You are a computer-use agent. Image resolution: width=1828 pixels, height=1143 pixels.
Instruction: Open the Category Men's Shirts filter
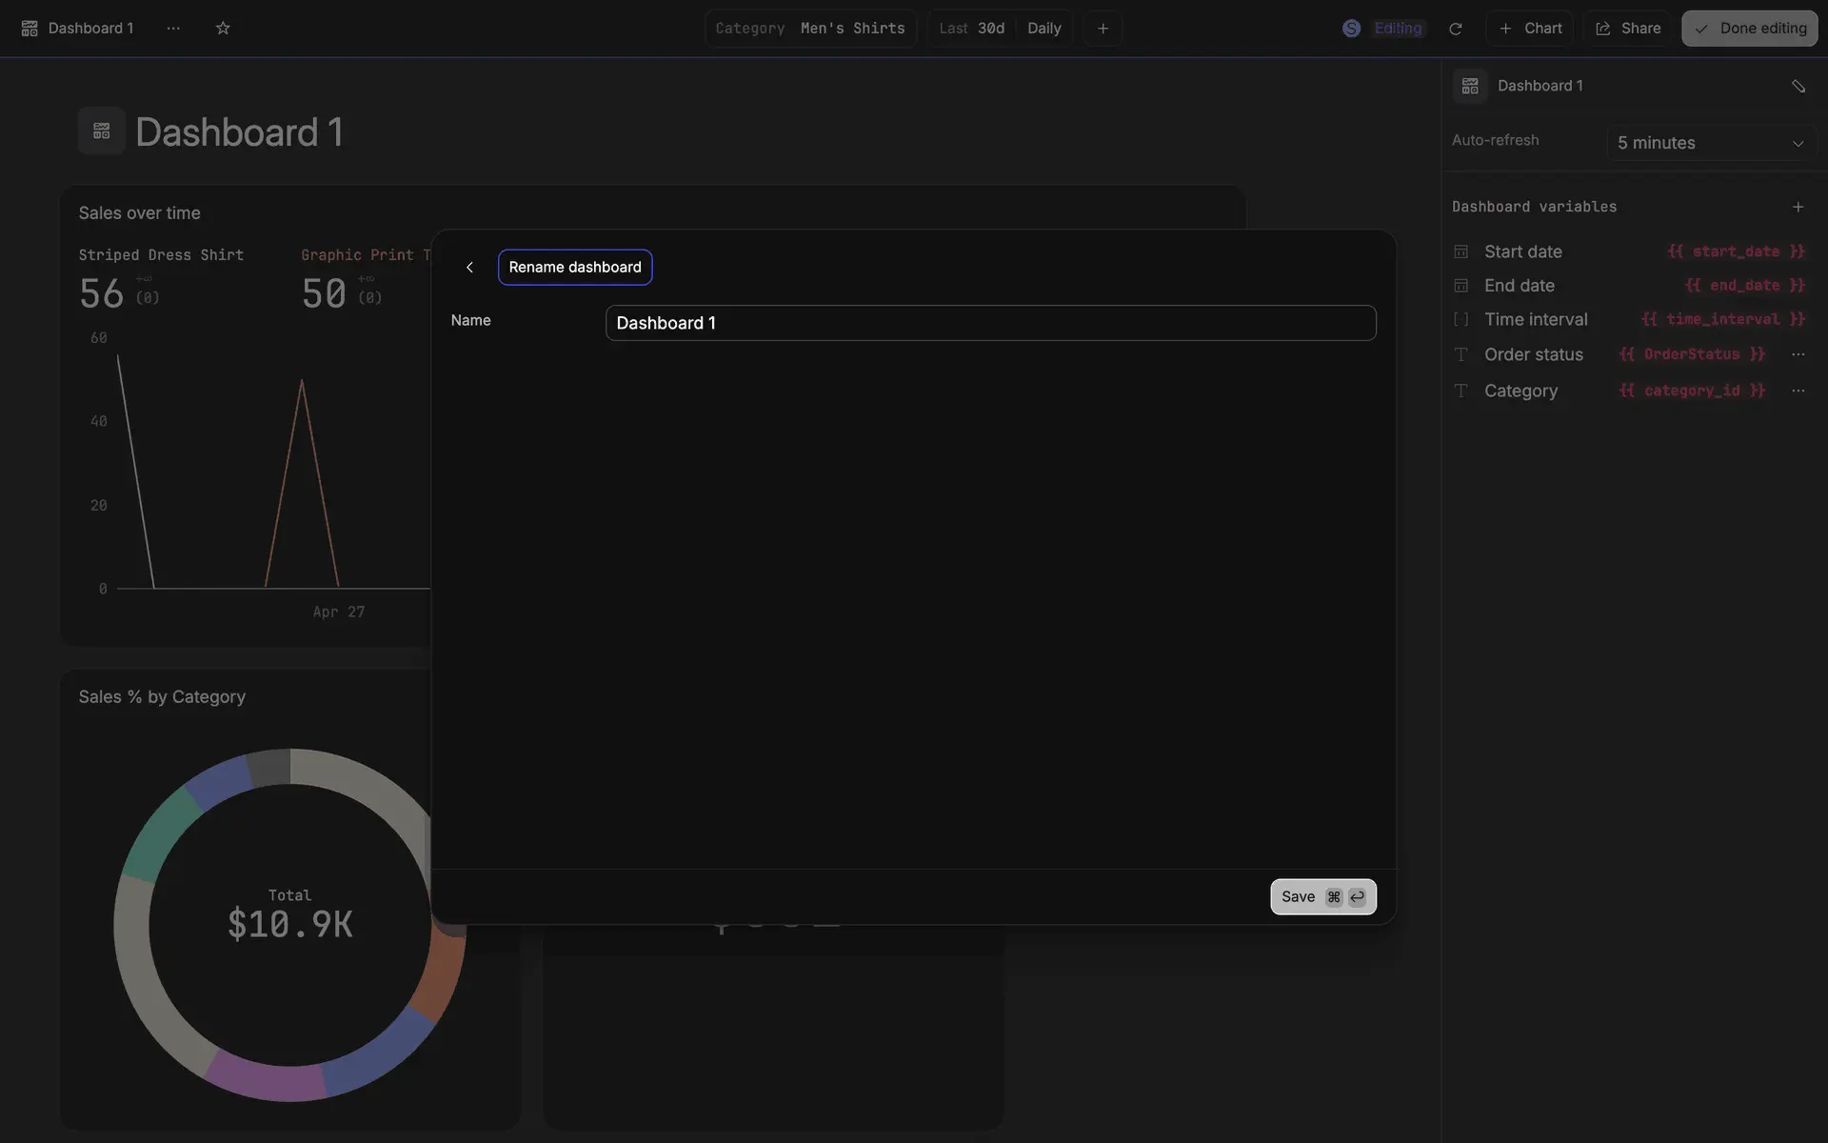(x=810, y=29)
